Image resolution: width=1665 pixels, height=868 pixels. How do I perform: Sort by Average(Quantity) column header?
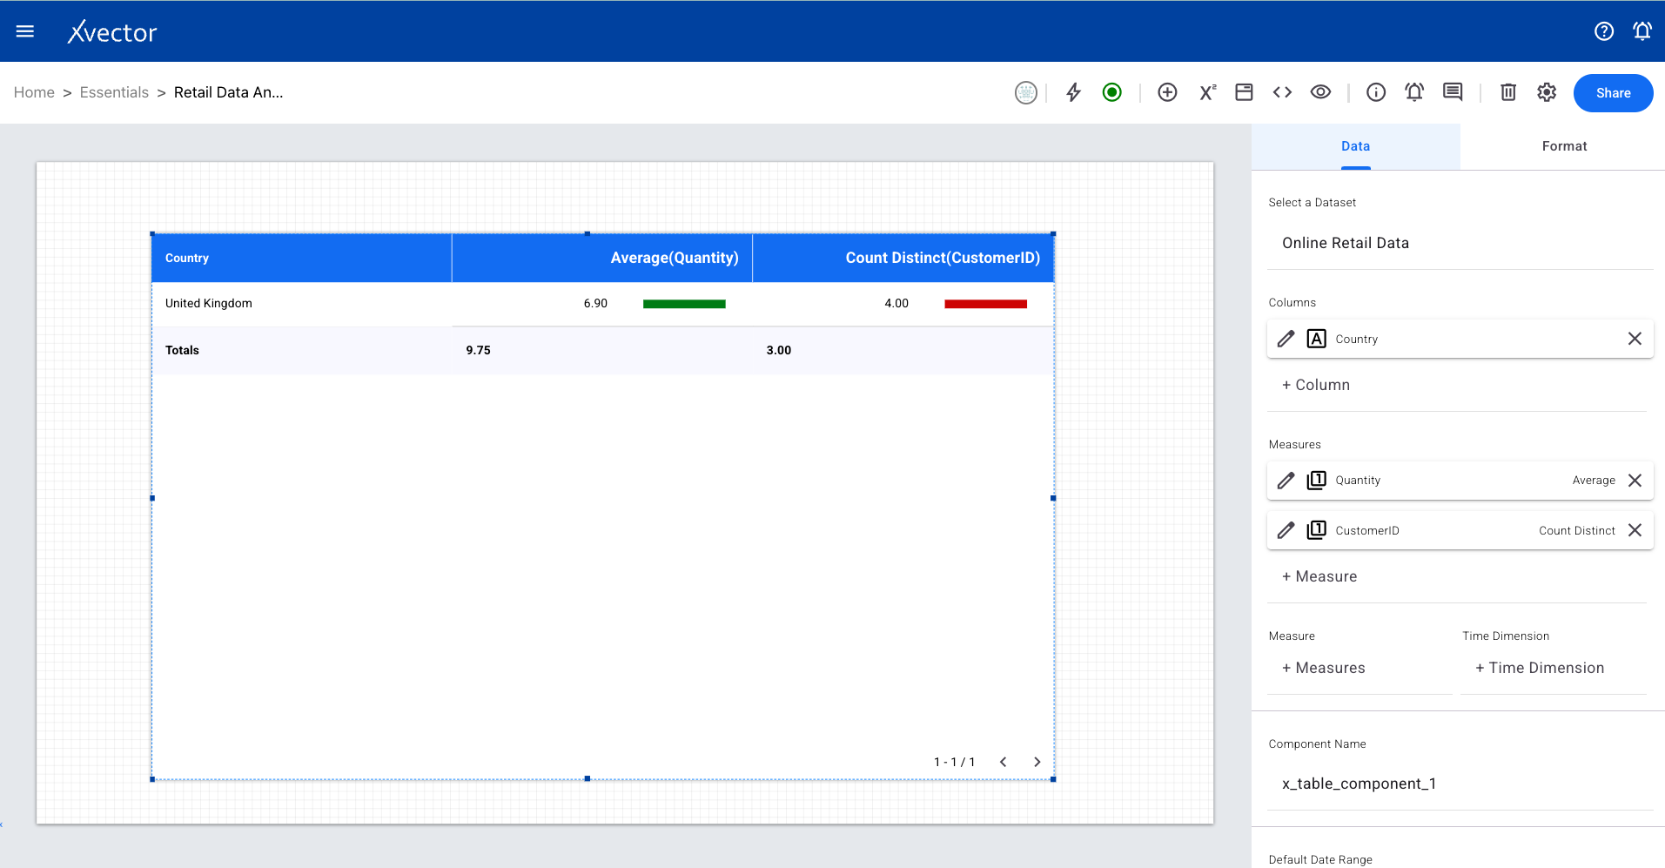[602, 258]
